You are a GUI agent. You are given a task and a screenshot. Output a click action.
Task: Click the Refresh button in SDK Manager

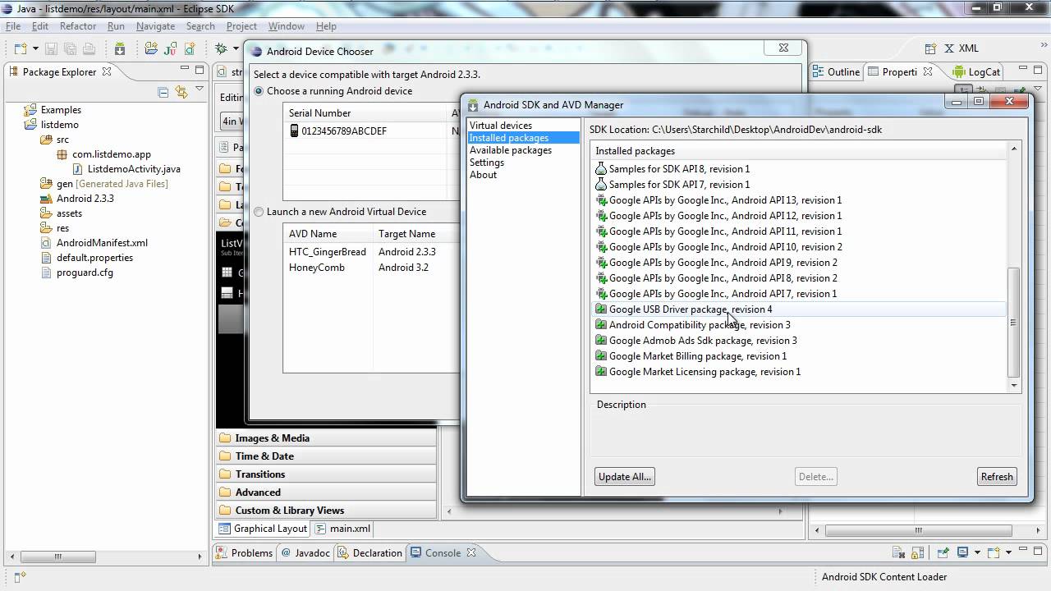coord(997,477)
